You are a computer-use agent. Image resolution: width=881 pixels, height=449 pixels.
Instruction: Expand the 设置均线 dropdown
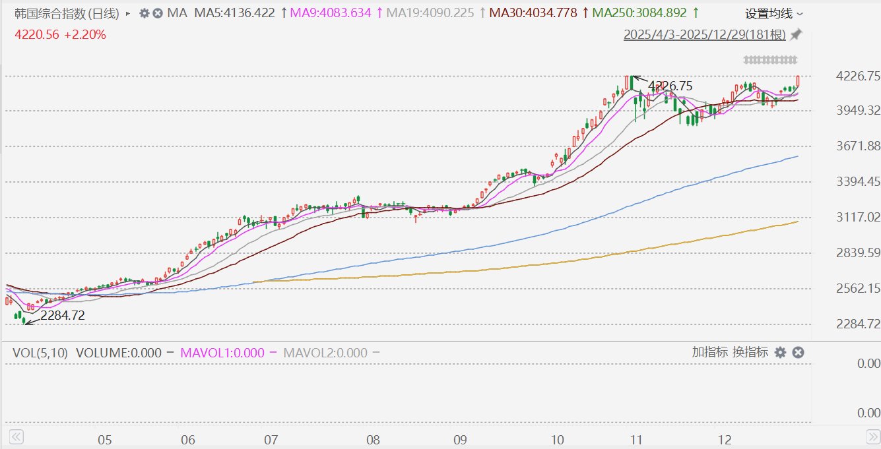[x=774, y=13]
